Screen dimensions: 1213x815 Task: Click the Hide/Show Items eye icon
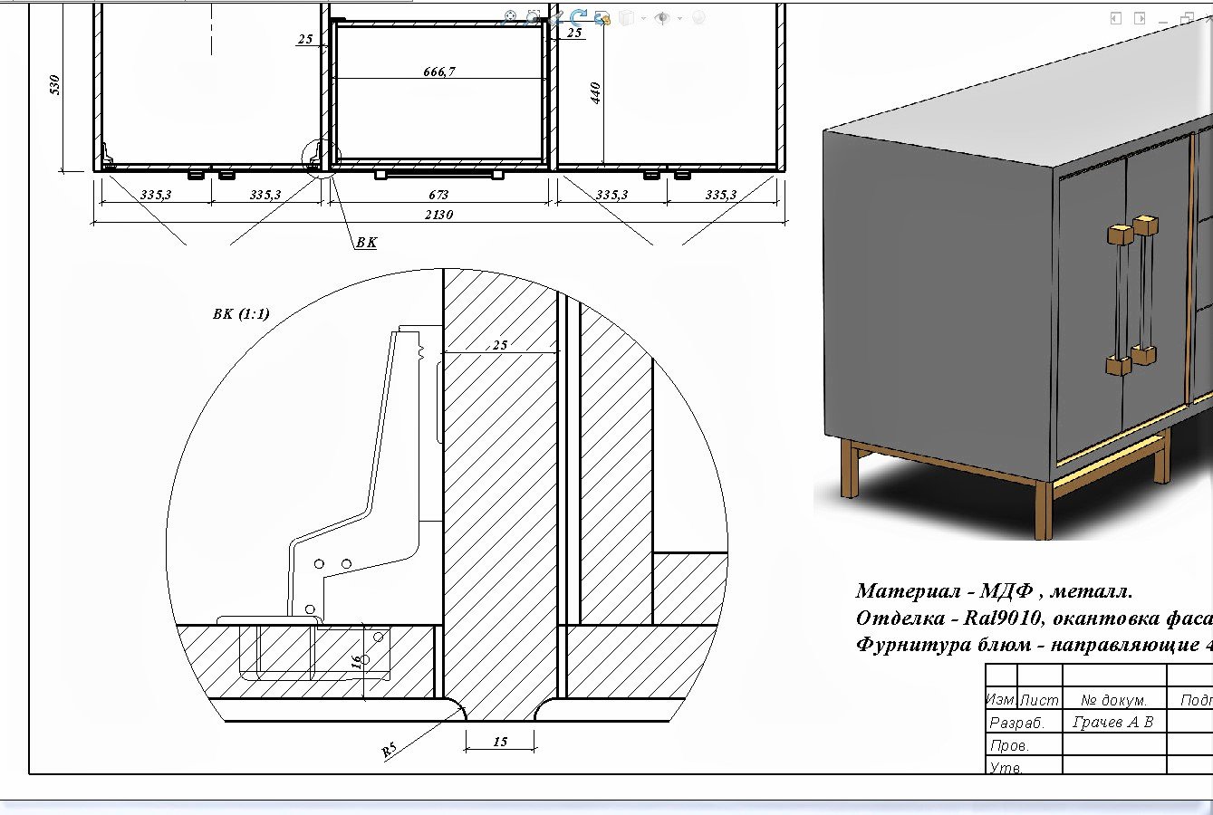click(x=663, y=17)
